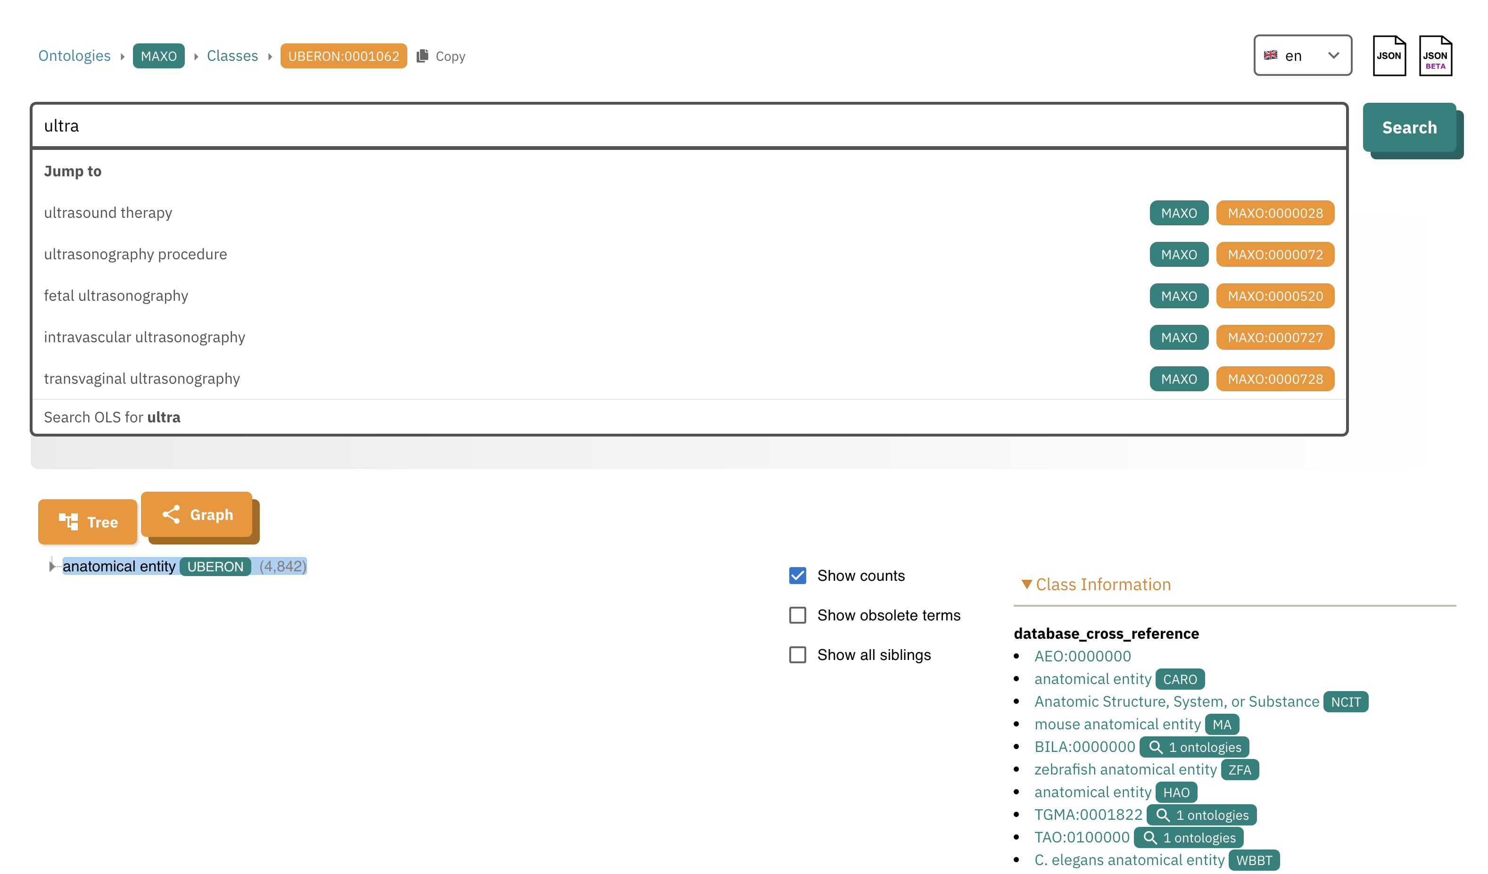The width and height of the screenshot is (1488, 874).
Task: Enable Show all siblings
Action: pos(797,654)
